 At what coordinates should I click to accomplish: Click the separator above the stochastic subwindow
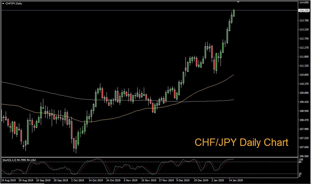137,157
